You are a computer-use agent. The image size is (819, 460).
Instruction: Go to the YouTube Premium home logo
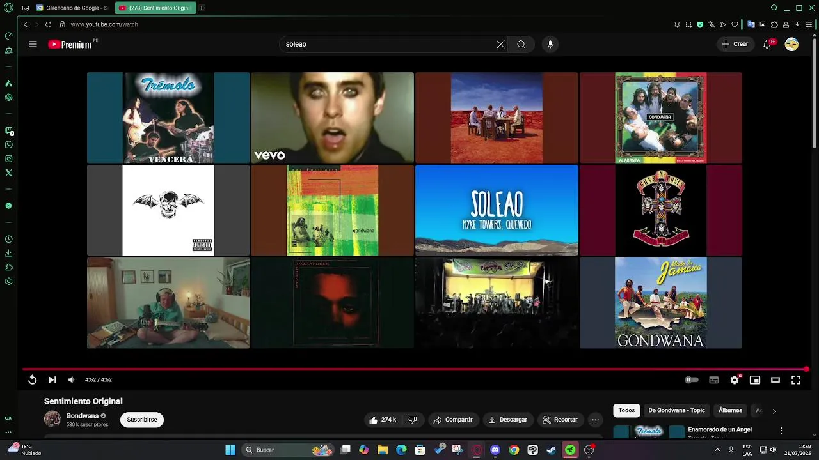click(70, 44)
